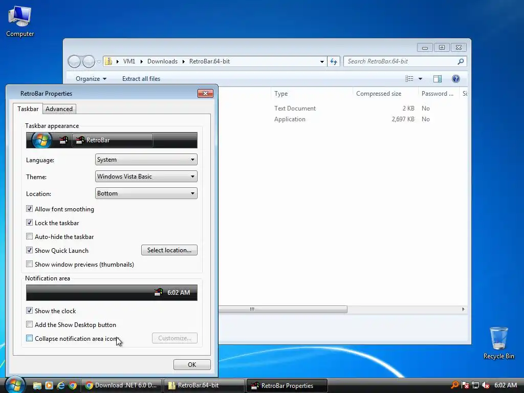524x393 pixels.
Task: Toggle Show the clock checkbox
Action: [x=29, y=311]
